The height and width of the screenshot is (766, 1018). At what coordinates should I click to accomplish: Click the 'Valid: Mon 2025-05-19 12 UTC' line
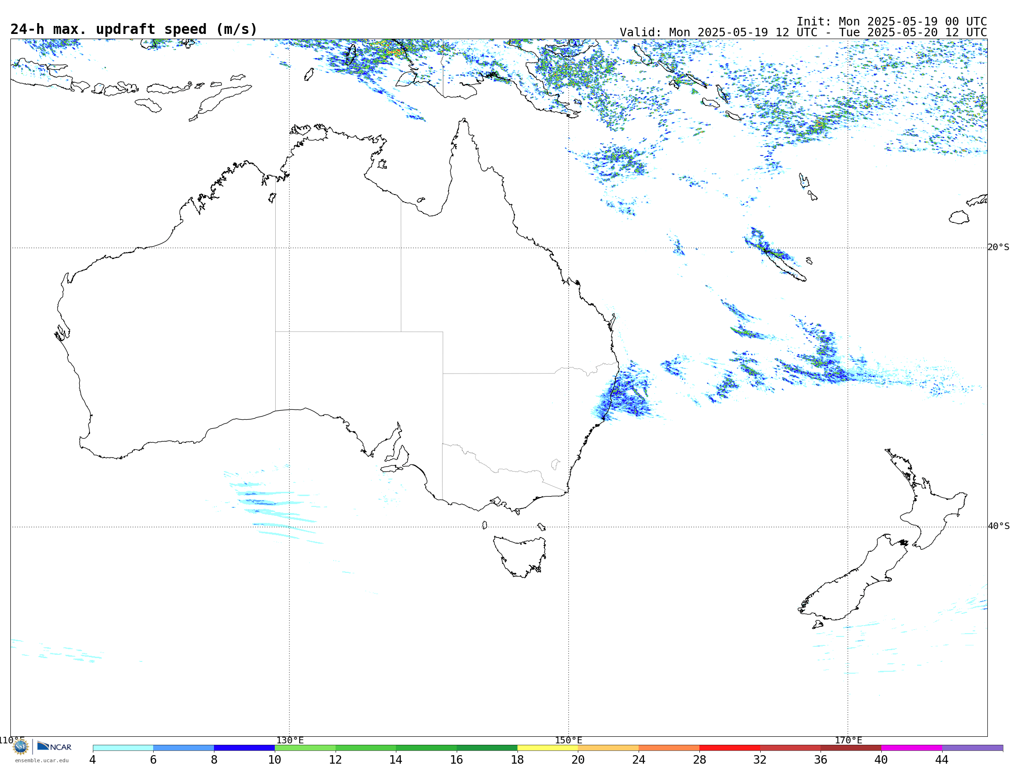point(803,33)
